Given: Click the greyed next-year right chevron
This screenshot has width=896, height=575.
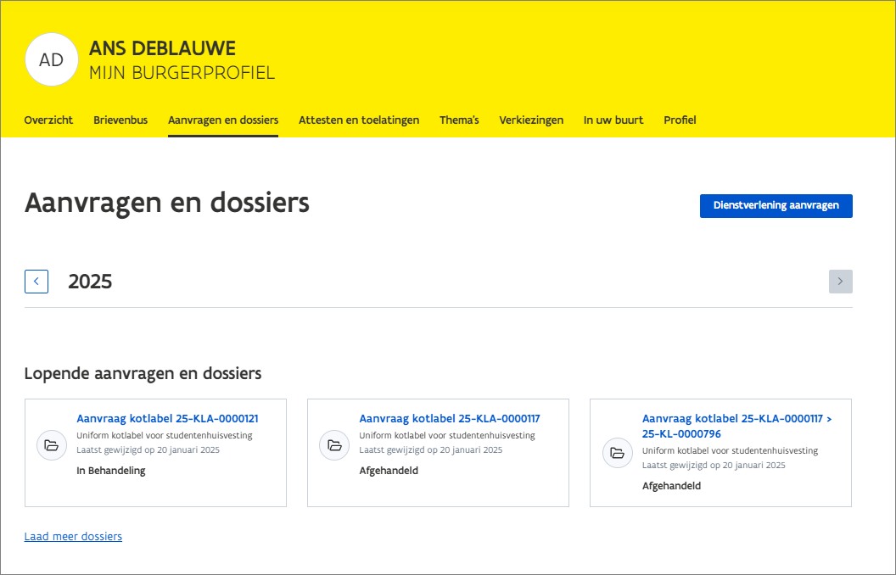Looking at the screenshot, I should 840,282.
